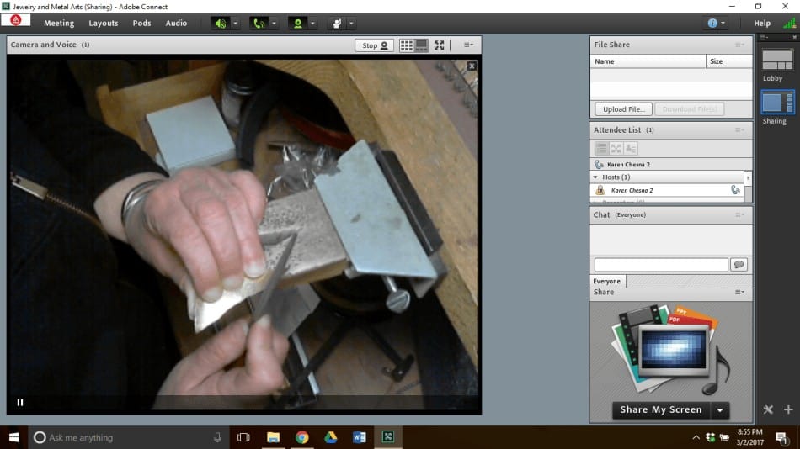Expand the Share My Screen dropdown arrow
Viewport: 800px width, 449px height.
point(720,409)
